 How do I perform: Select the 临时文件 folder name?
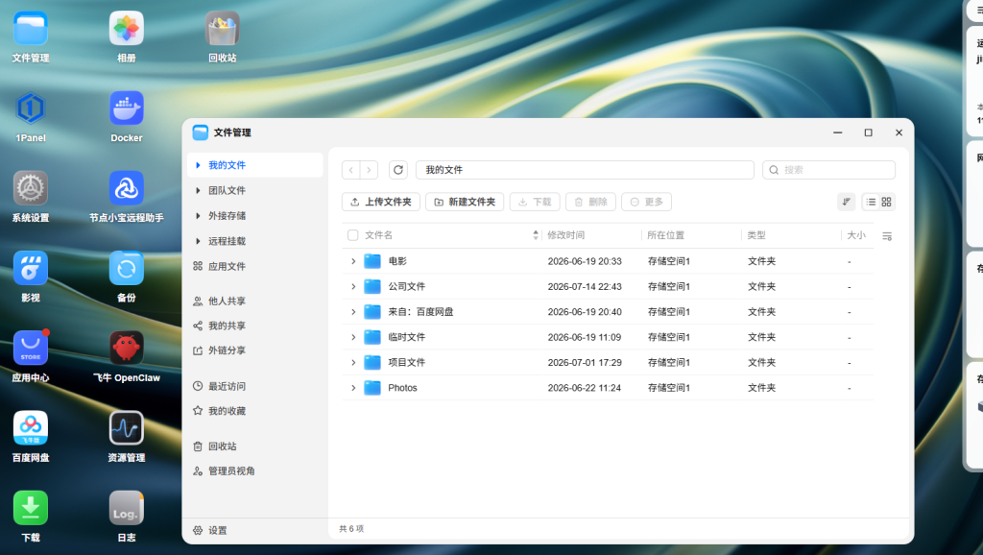point(407,337)
